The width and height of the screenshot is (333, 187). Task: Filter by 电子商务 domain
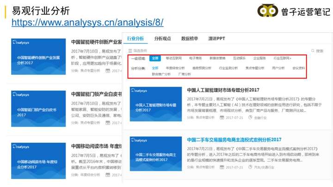click(195, 58)
